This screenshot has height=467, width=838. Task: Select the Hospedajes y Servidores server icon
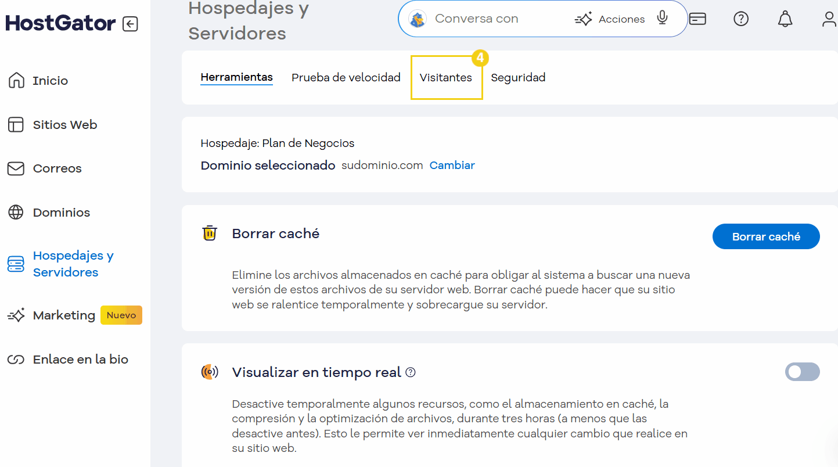coord(16,264)
